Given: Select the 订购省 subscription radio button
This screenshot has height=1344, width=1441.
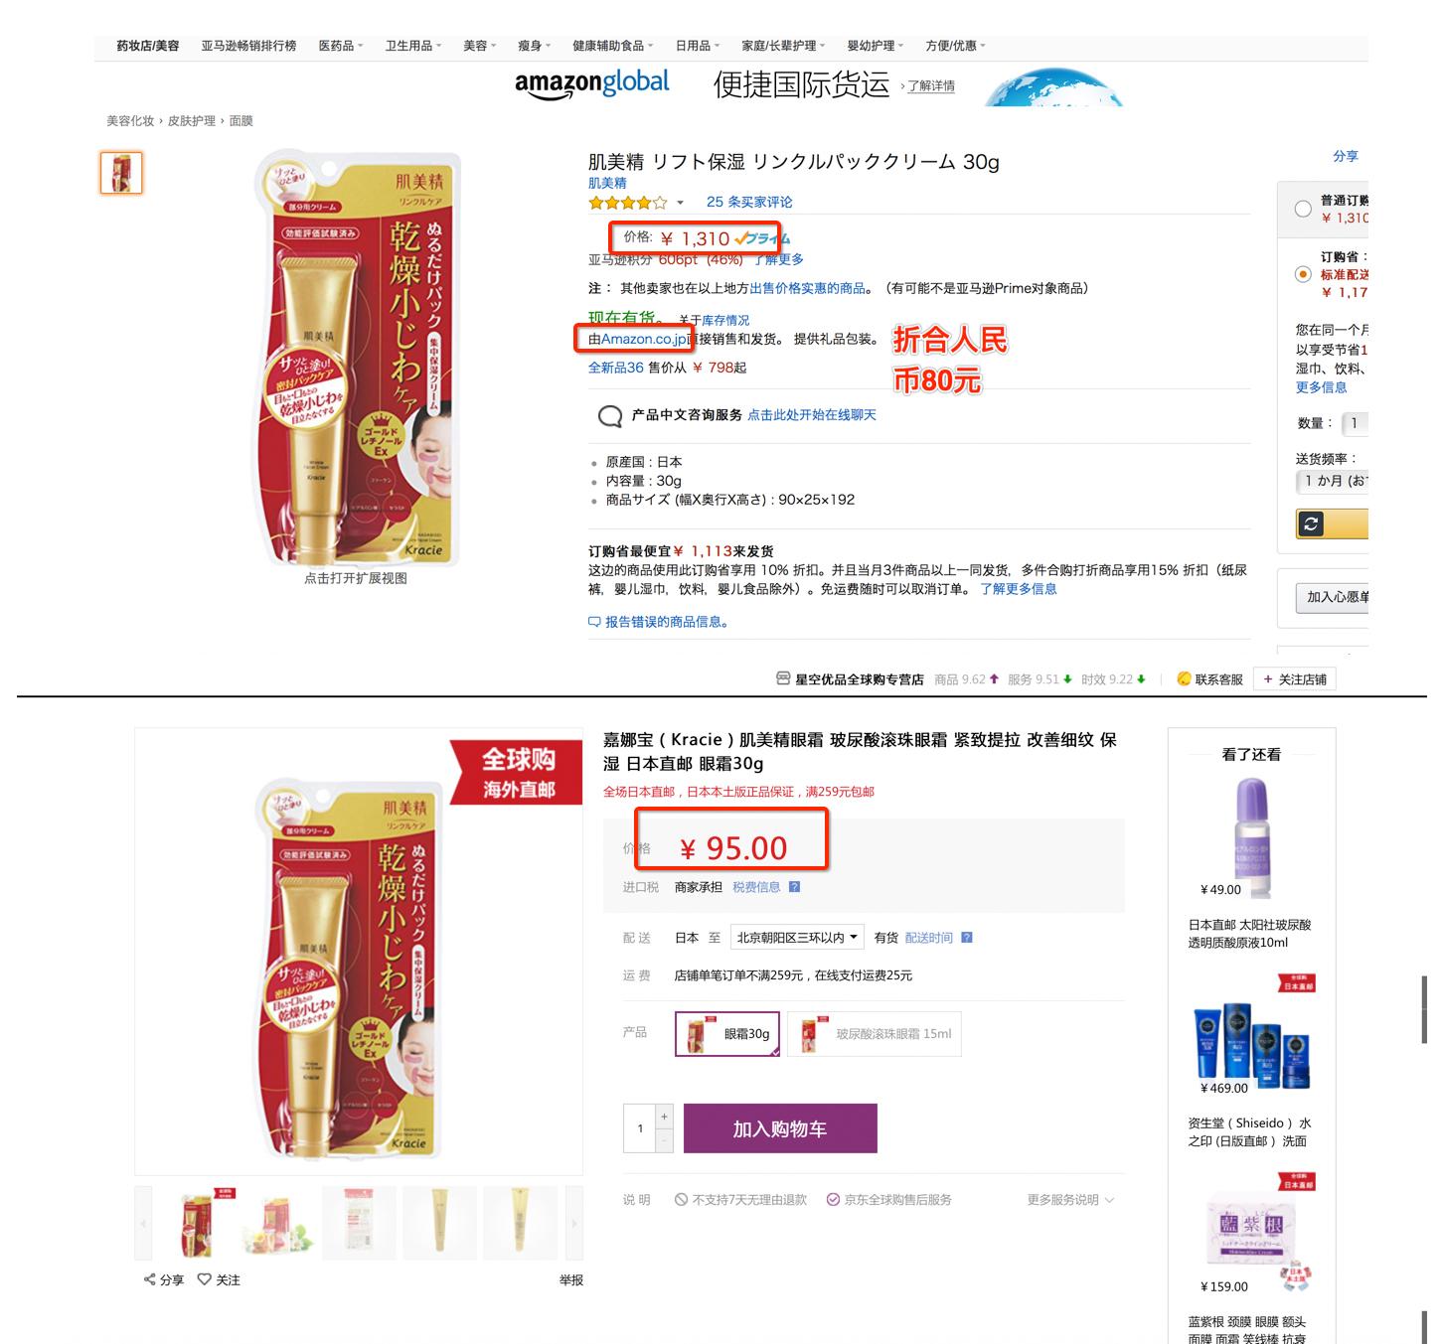Looking at the screenshot, I should tap(1303, 274).
